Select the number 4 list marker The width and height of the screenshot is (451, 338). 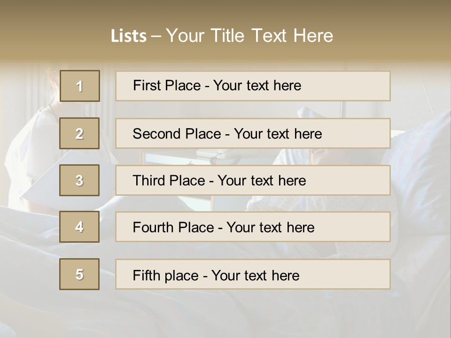pyautogui.click(x=80, y=227)
